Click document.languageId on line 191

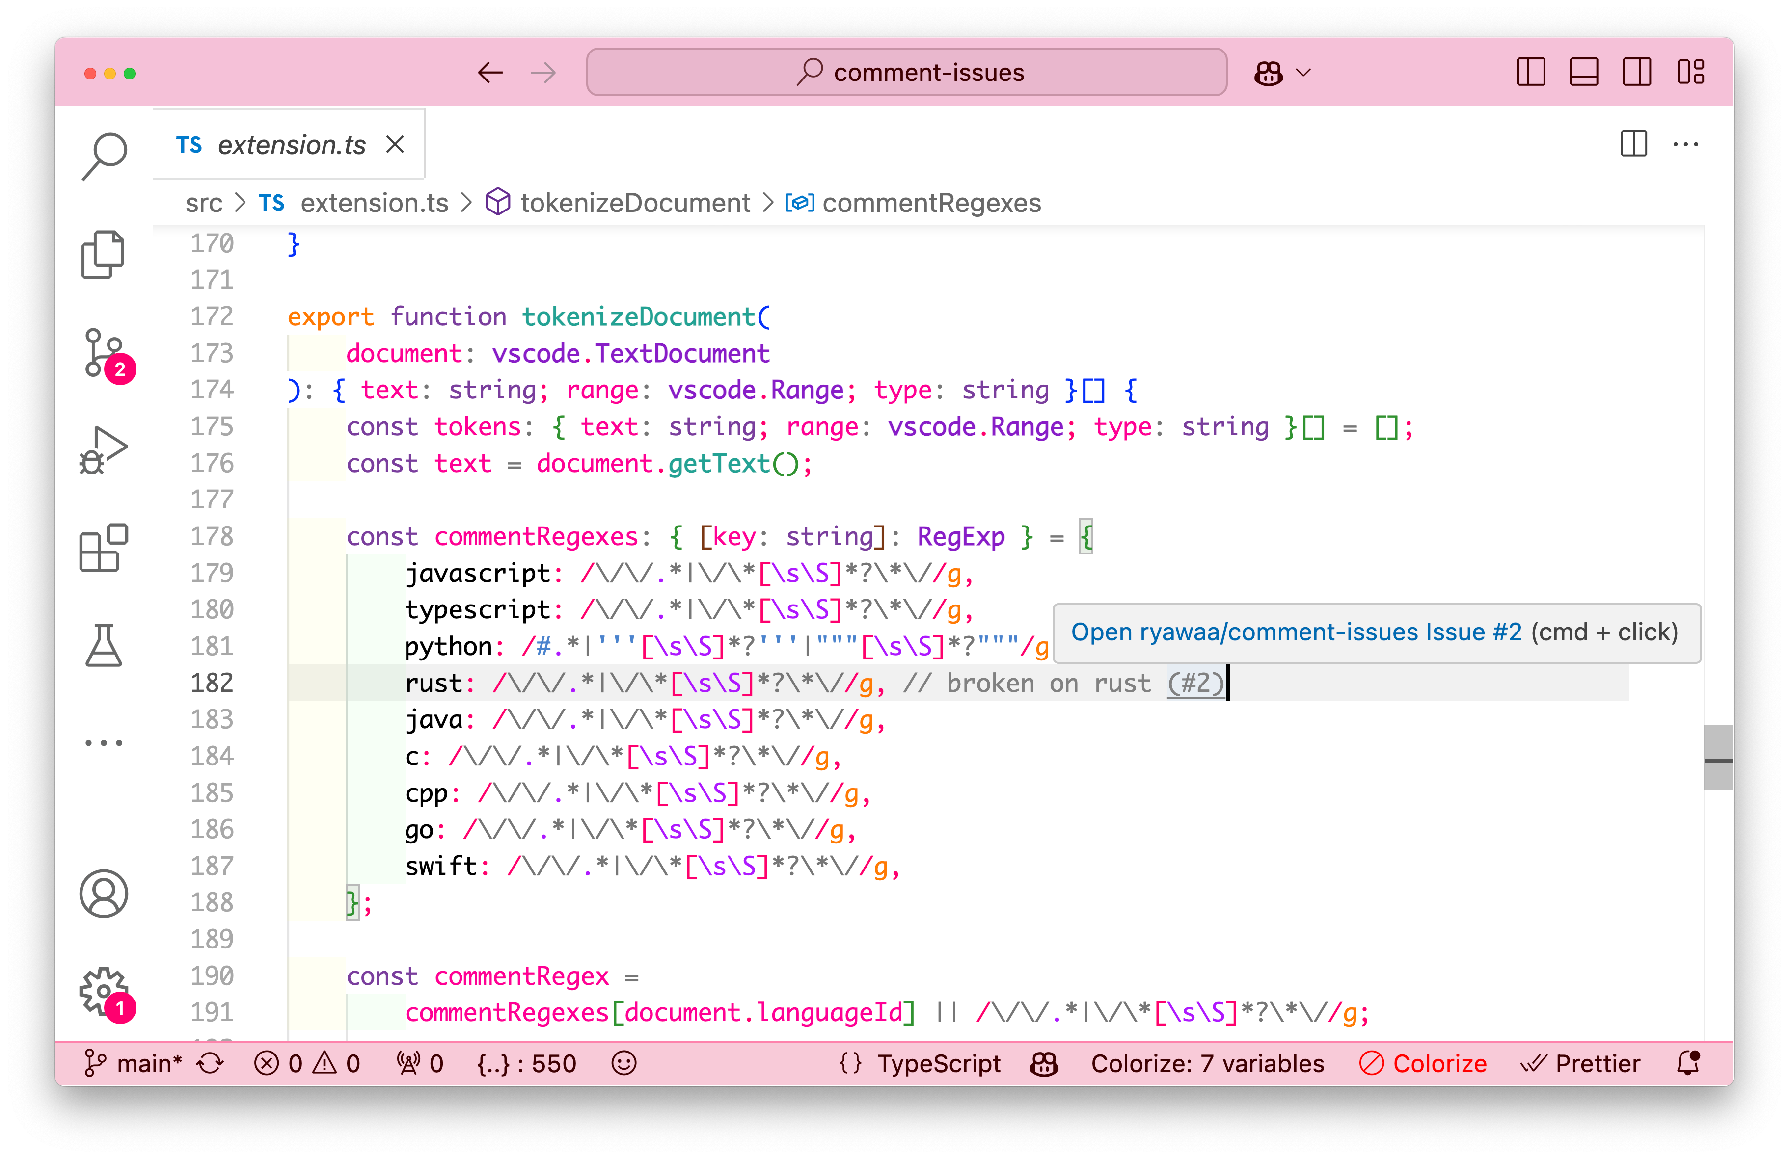click(763, 1012)
